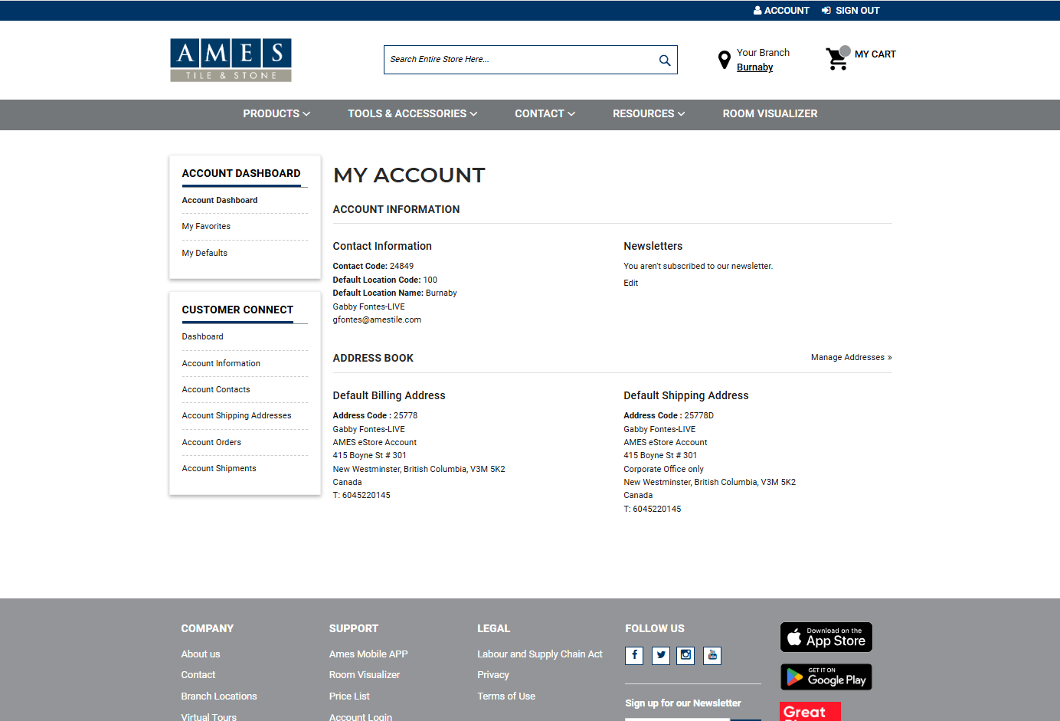Open the YouTube social icon
Screen dimensions: 1060x721
pyautogui.click(x=712, y=655)
